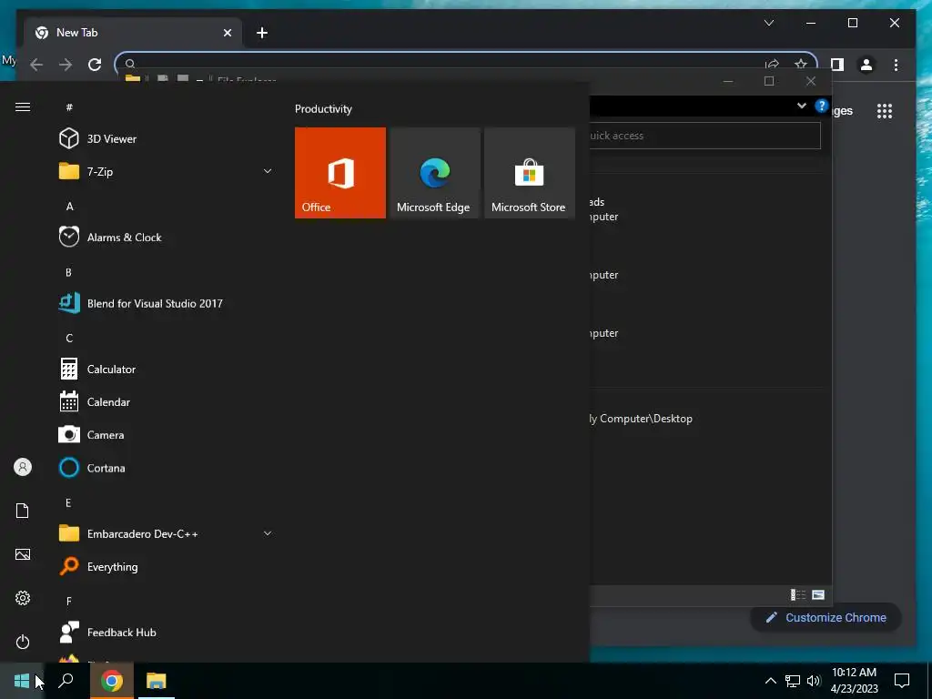Select the Computer\Desktop entry in File Explorer
Viewport: 932px width, 699px height.
[x=642, y=419]
